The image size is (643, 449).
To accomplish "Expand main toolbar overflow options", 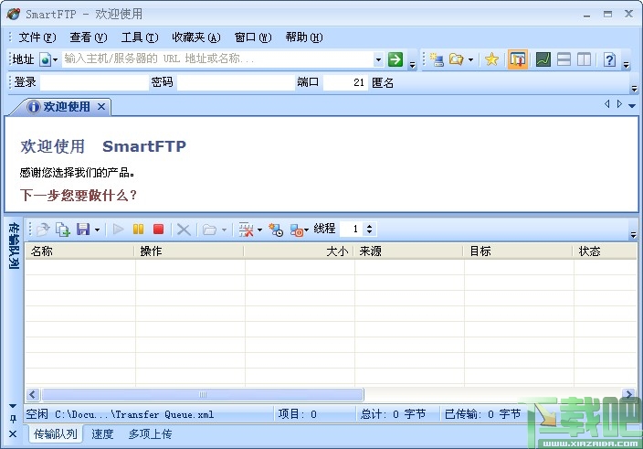I will [x=626, y=64].
